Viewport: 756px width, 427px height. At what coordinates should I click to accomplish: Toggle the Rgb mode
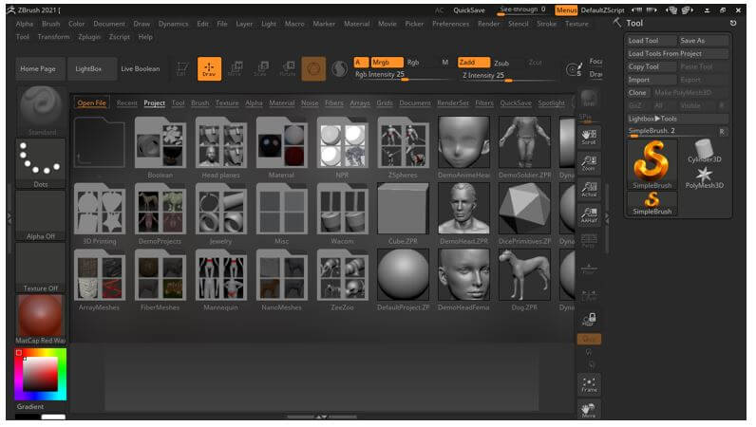413,63
